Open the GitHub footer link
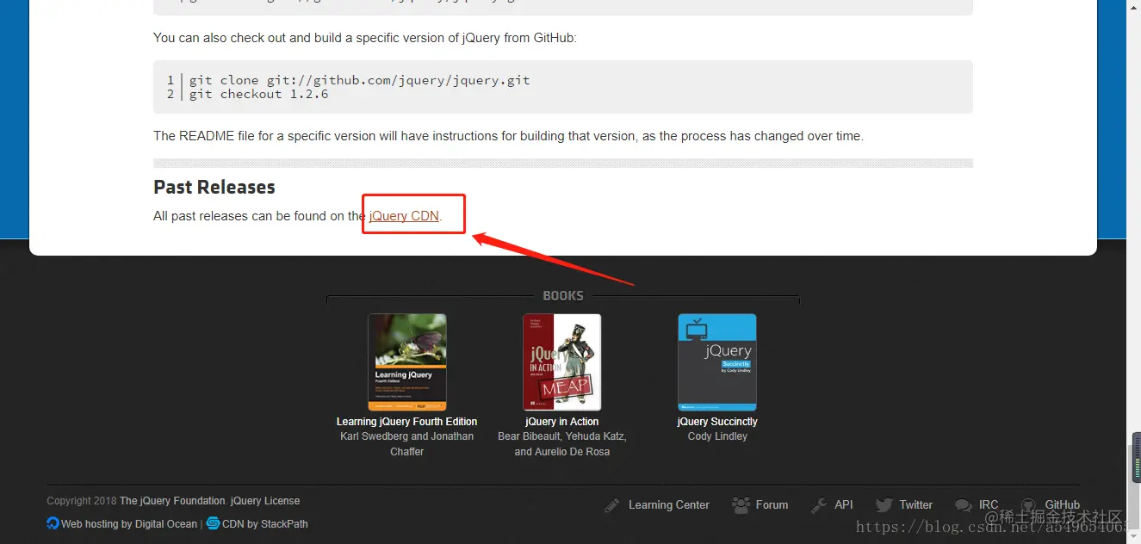 [x=1063, y=505]
